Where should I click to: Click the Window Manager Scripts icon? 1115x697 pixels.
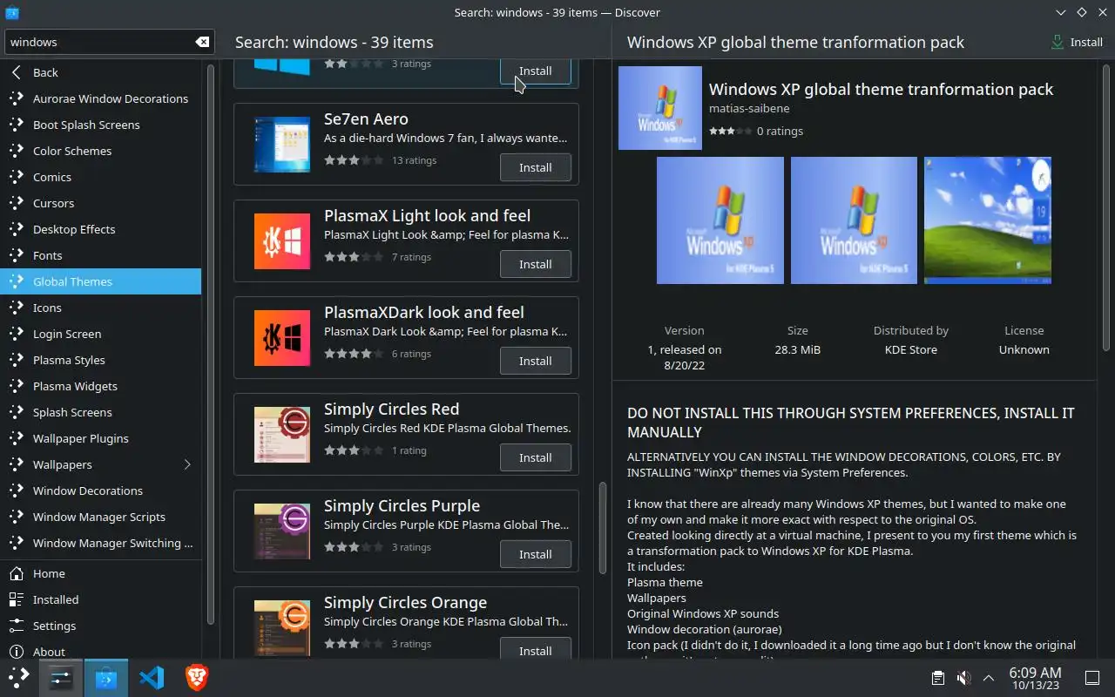(x=17, y=517)
